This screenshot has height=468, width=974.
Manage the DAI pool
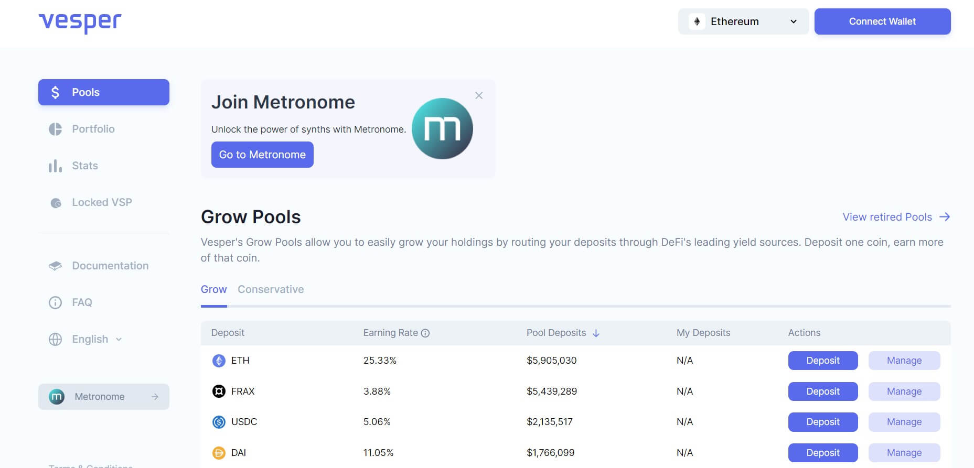pos(904,453)
